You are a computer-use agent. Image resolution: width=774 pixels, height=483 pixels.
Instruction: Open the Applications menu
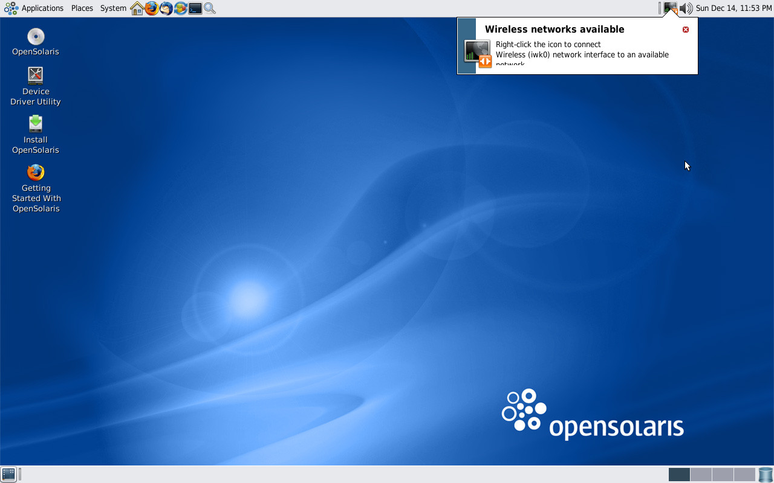point(42,8)
